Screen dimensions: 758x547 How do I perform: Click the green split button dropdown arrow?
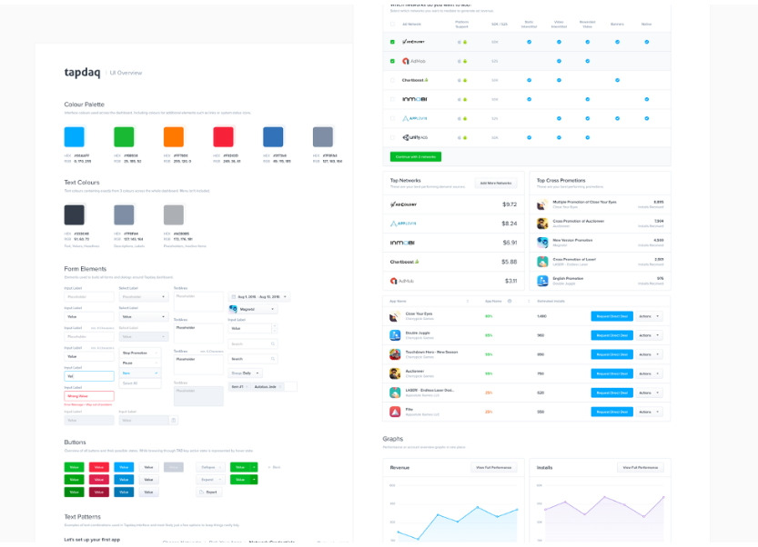pos(254,467)
